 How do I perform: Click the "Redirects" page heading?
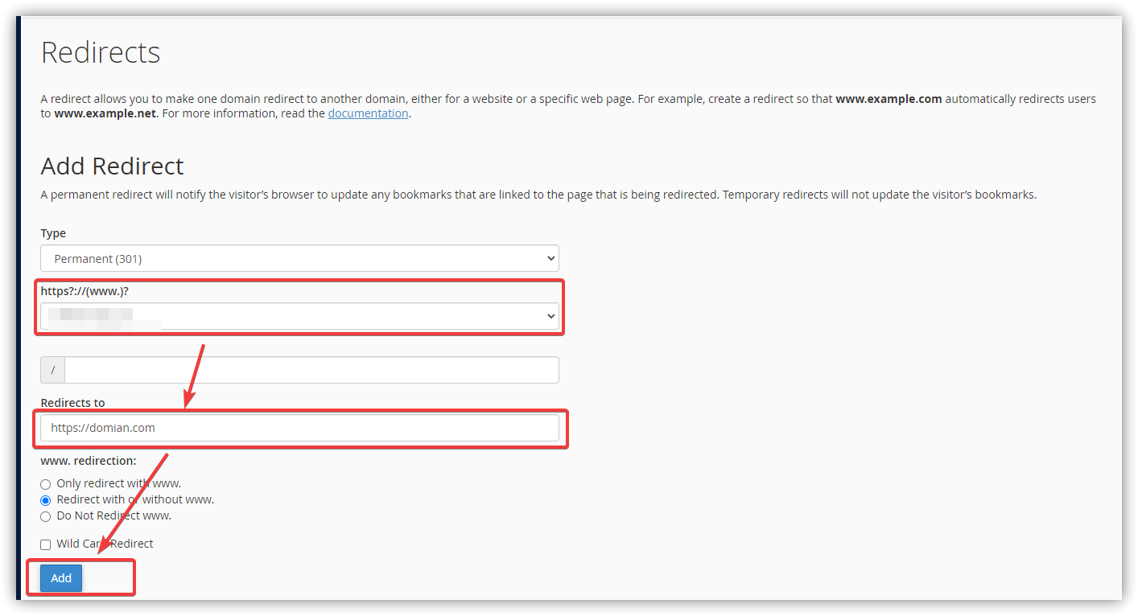click(x=101, y=53)
